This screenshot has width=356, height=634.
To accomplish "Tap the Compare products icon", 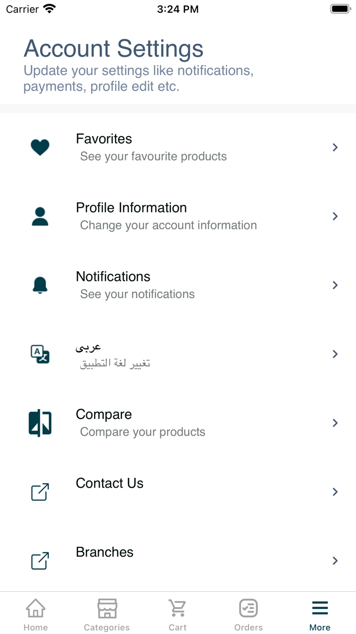I will tap(40, 423).
